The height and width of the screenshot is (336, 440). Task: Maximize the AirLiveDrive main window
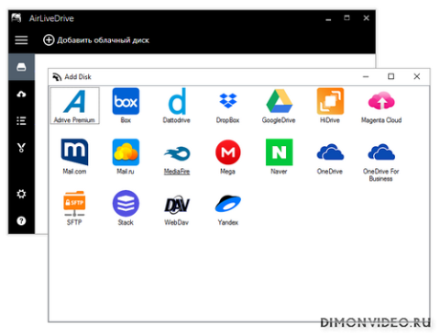tap(346, 18)
